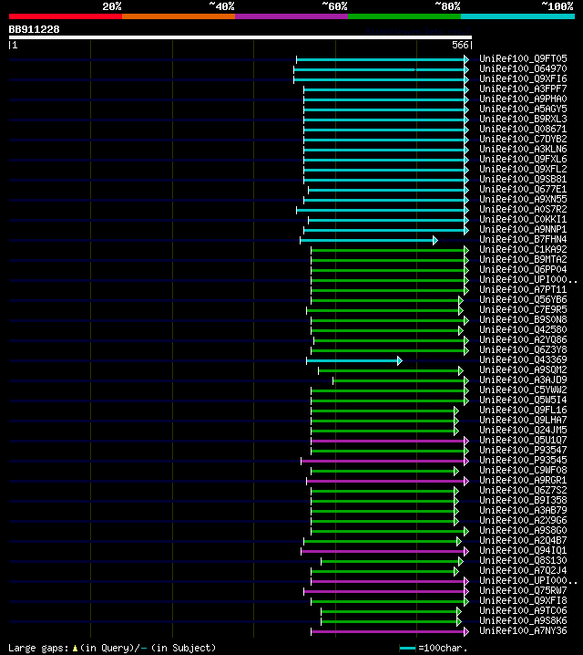Pick the UniRef100_Q9XFL2 subject label
The image size is (583, 655).
(523, 169)
